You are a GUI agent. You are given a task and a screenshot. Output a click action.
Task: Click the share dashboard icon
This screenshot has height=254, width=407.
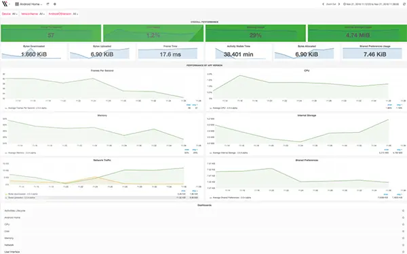pyautogui.click(x=47, y=4)
